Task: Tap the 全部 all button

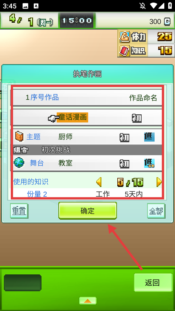Action: pyautogui.click(x=156, y=211)
